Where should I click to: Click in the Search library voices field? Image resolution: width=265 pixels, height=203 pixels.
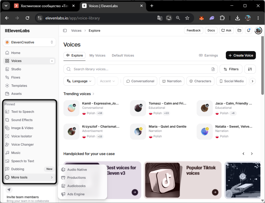(140, 69)
